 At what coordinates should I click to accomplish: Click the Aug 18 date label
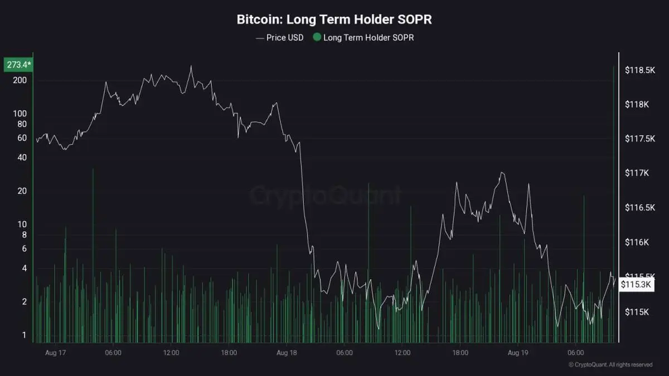tap(287, 353)
